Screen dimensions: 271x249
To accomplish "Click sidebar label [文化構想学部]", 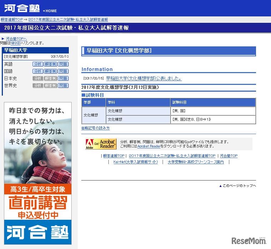I will point(16,57).
